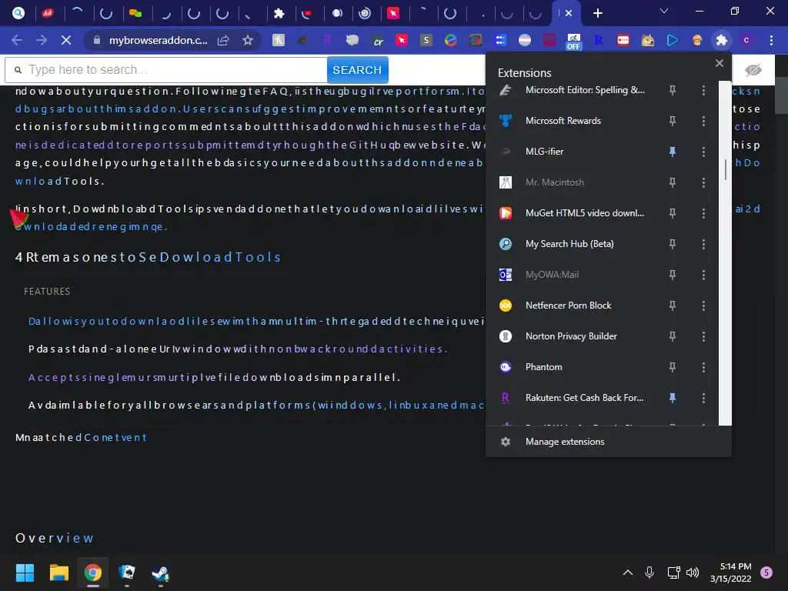Click the MuGet HTML5 video downloader icon
The image size is (788, 591).
click(x=506, y=213)
